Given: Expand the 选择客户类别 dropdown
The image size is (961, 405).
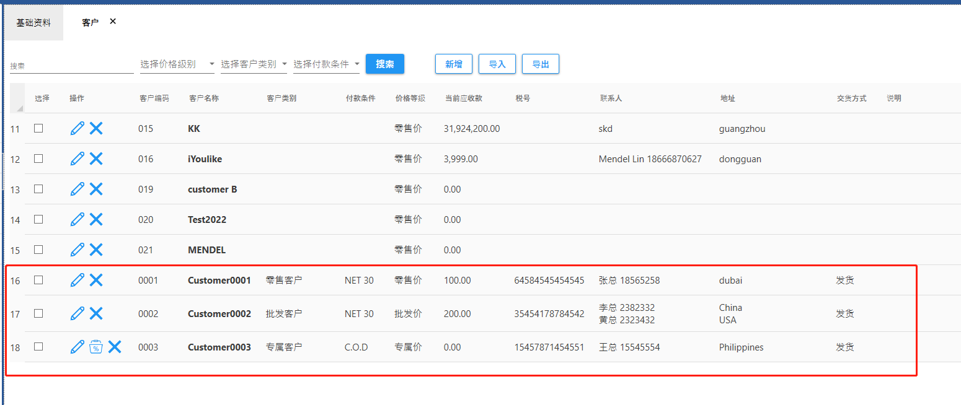Looking at the screenshot, I should pyautogui.click(x=254, y=64).
